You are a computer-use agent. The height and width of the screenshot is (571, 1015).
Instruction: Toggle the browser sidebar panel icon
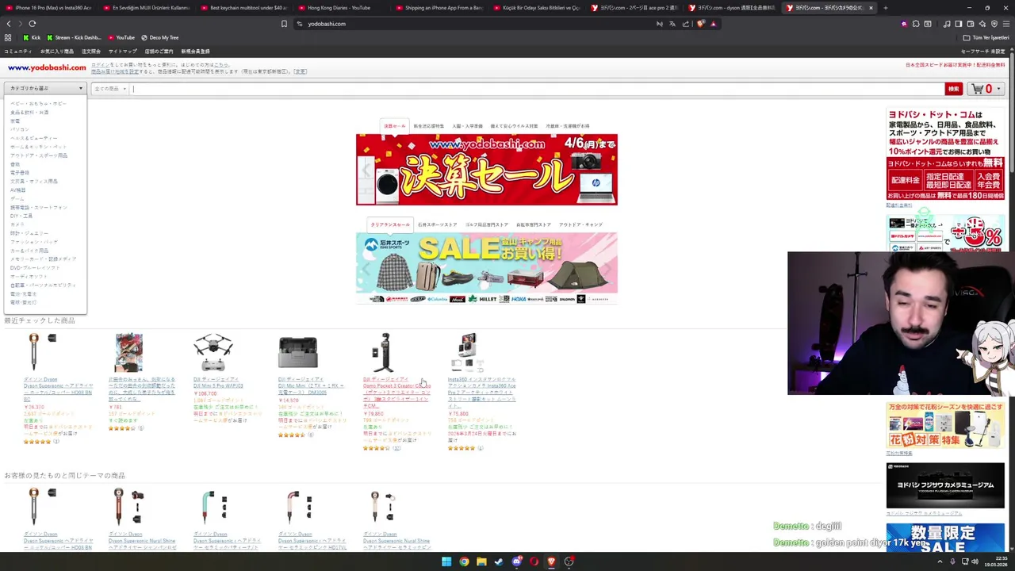tap(959, 24)
